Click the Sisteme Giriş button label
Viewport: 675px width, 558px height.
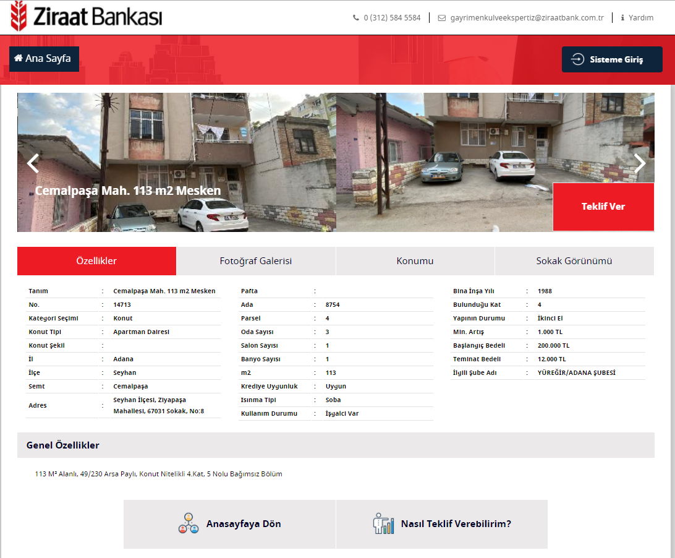[616, 59]
